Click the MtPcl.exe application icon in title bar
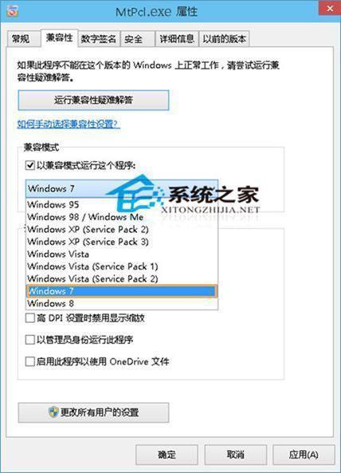 coord(13,10)
